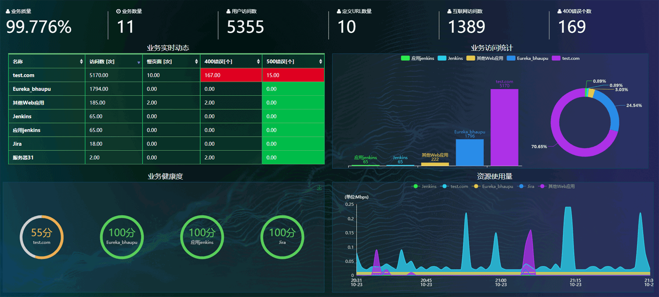Click the 500错误[个] column header
Image resolution: width=659 pixels, height=297 pixels.
point(293,62)
